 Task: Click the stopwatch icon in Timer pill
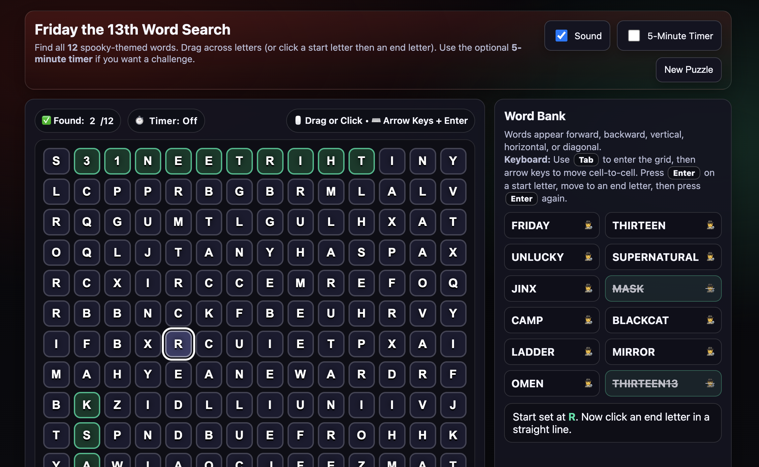point(139,121)
